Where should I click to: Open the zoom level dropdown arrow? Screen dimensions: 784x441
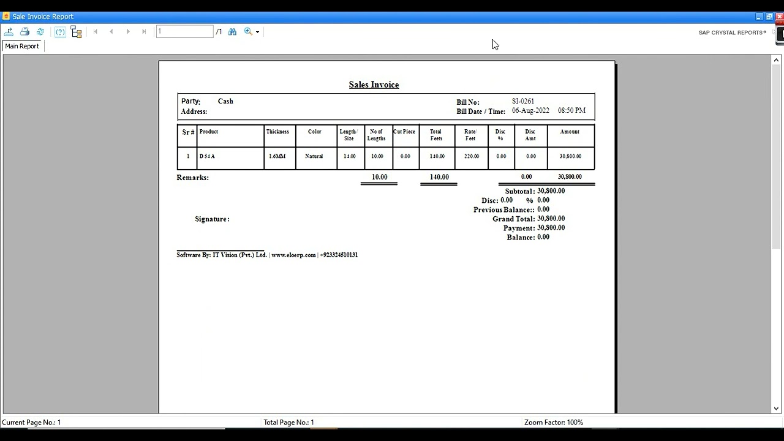click(x=257, y=32)
